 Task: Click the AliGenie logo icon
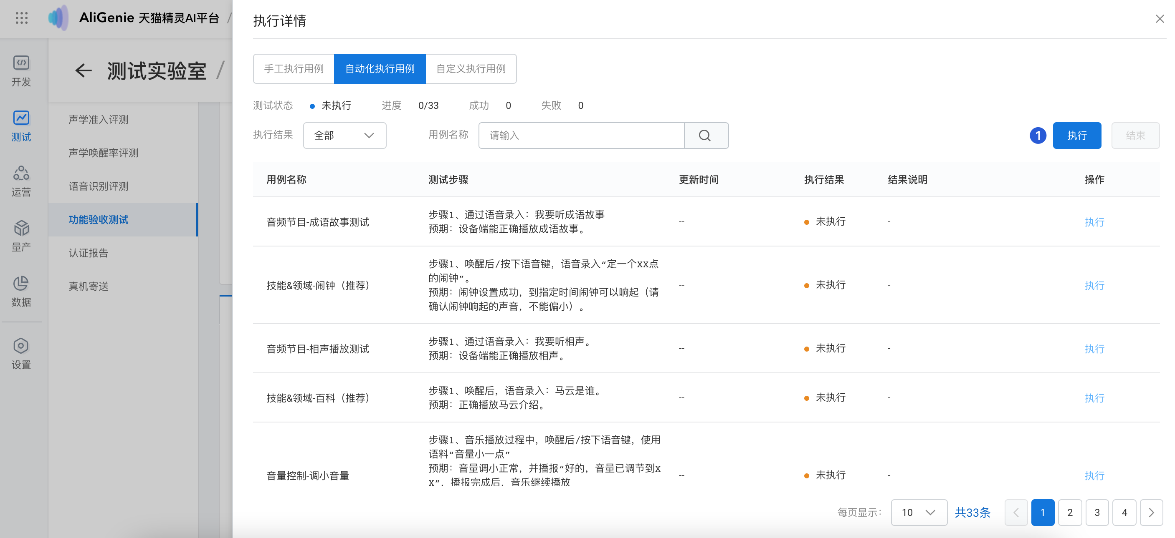[58, 18]
